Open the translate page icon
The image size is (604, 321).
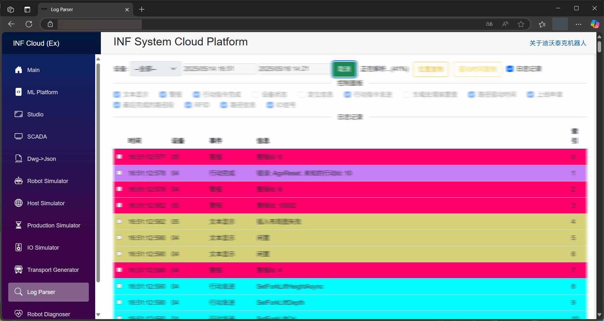tap(489, 24)
